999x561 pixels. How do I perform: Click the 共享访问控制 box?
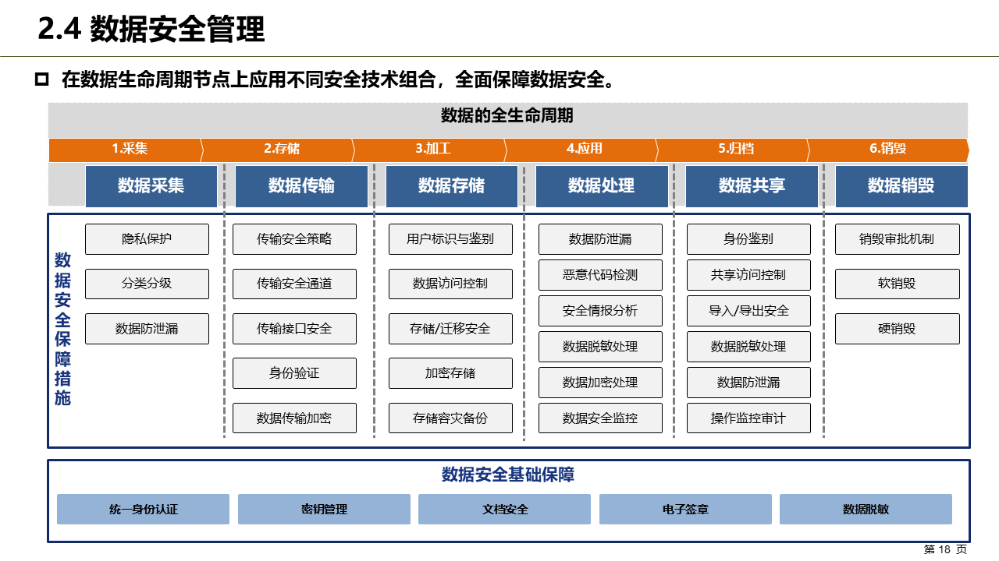748,275
